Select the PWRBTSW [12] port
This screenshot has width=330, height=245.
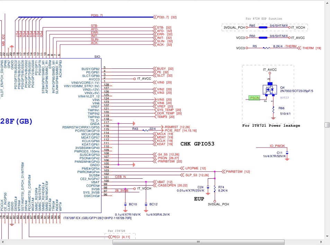point(236,171)
